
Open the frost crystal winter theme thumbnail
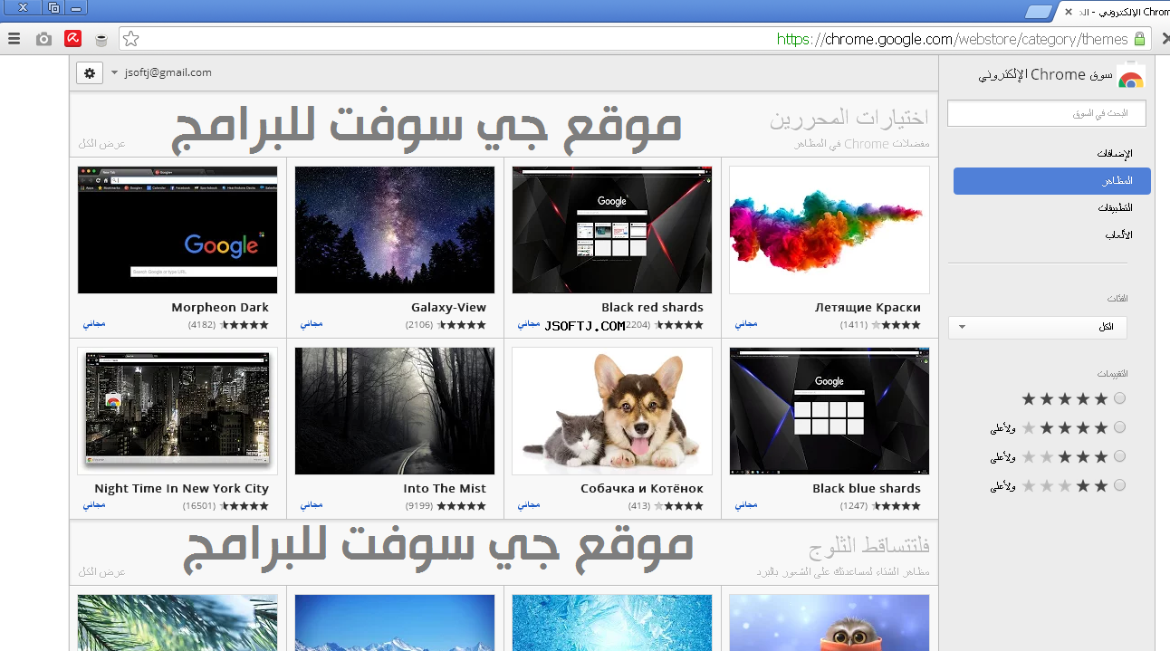[612, 623]
